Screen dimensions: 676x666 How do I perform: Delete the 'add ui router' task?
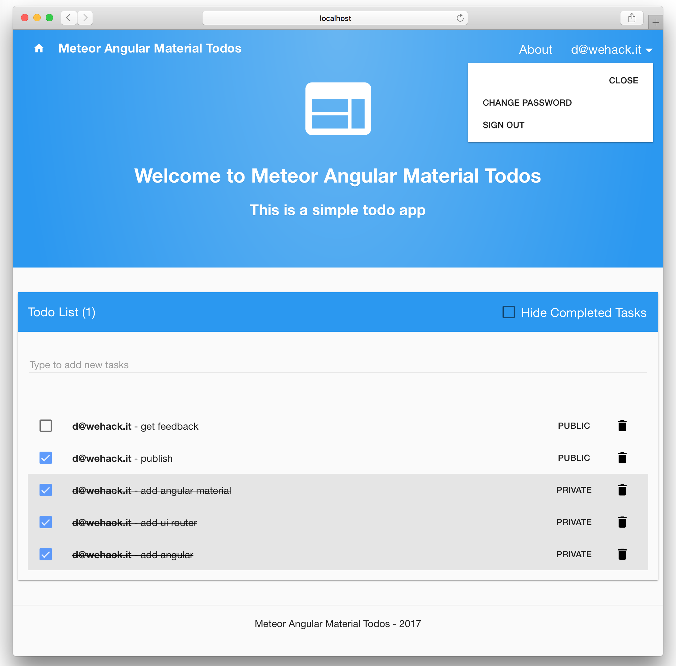(x=622, y=522)
